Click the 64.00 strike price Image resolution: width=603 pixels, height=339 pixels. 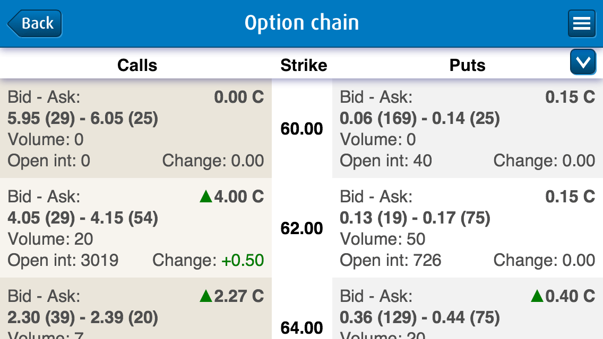pos(301,328)
